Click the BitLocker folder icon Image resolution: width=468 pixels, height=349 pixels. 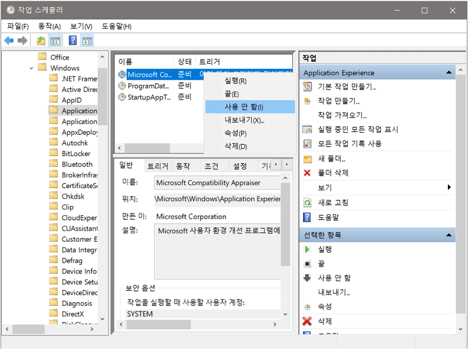click(x=54, y=153)
